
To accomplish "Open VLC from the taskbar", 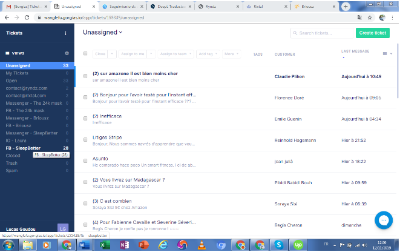I will click(200, 244).
